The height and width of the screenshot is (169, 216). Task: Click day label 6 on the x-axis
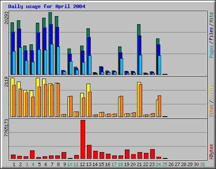pos(46,164)
